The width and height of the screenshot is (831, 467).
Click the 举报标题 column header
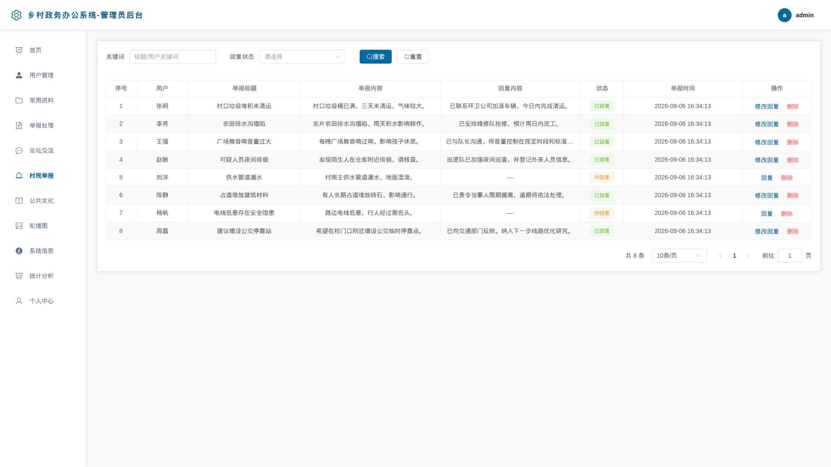pos(244,88)
